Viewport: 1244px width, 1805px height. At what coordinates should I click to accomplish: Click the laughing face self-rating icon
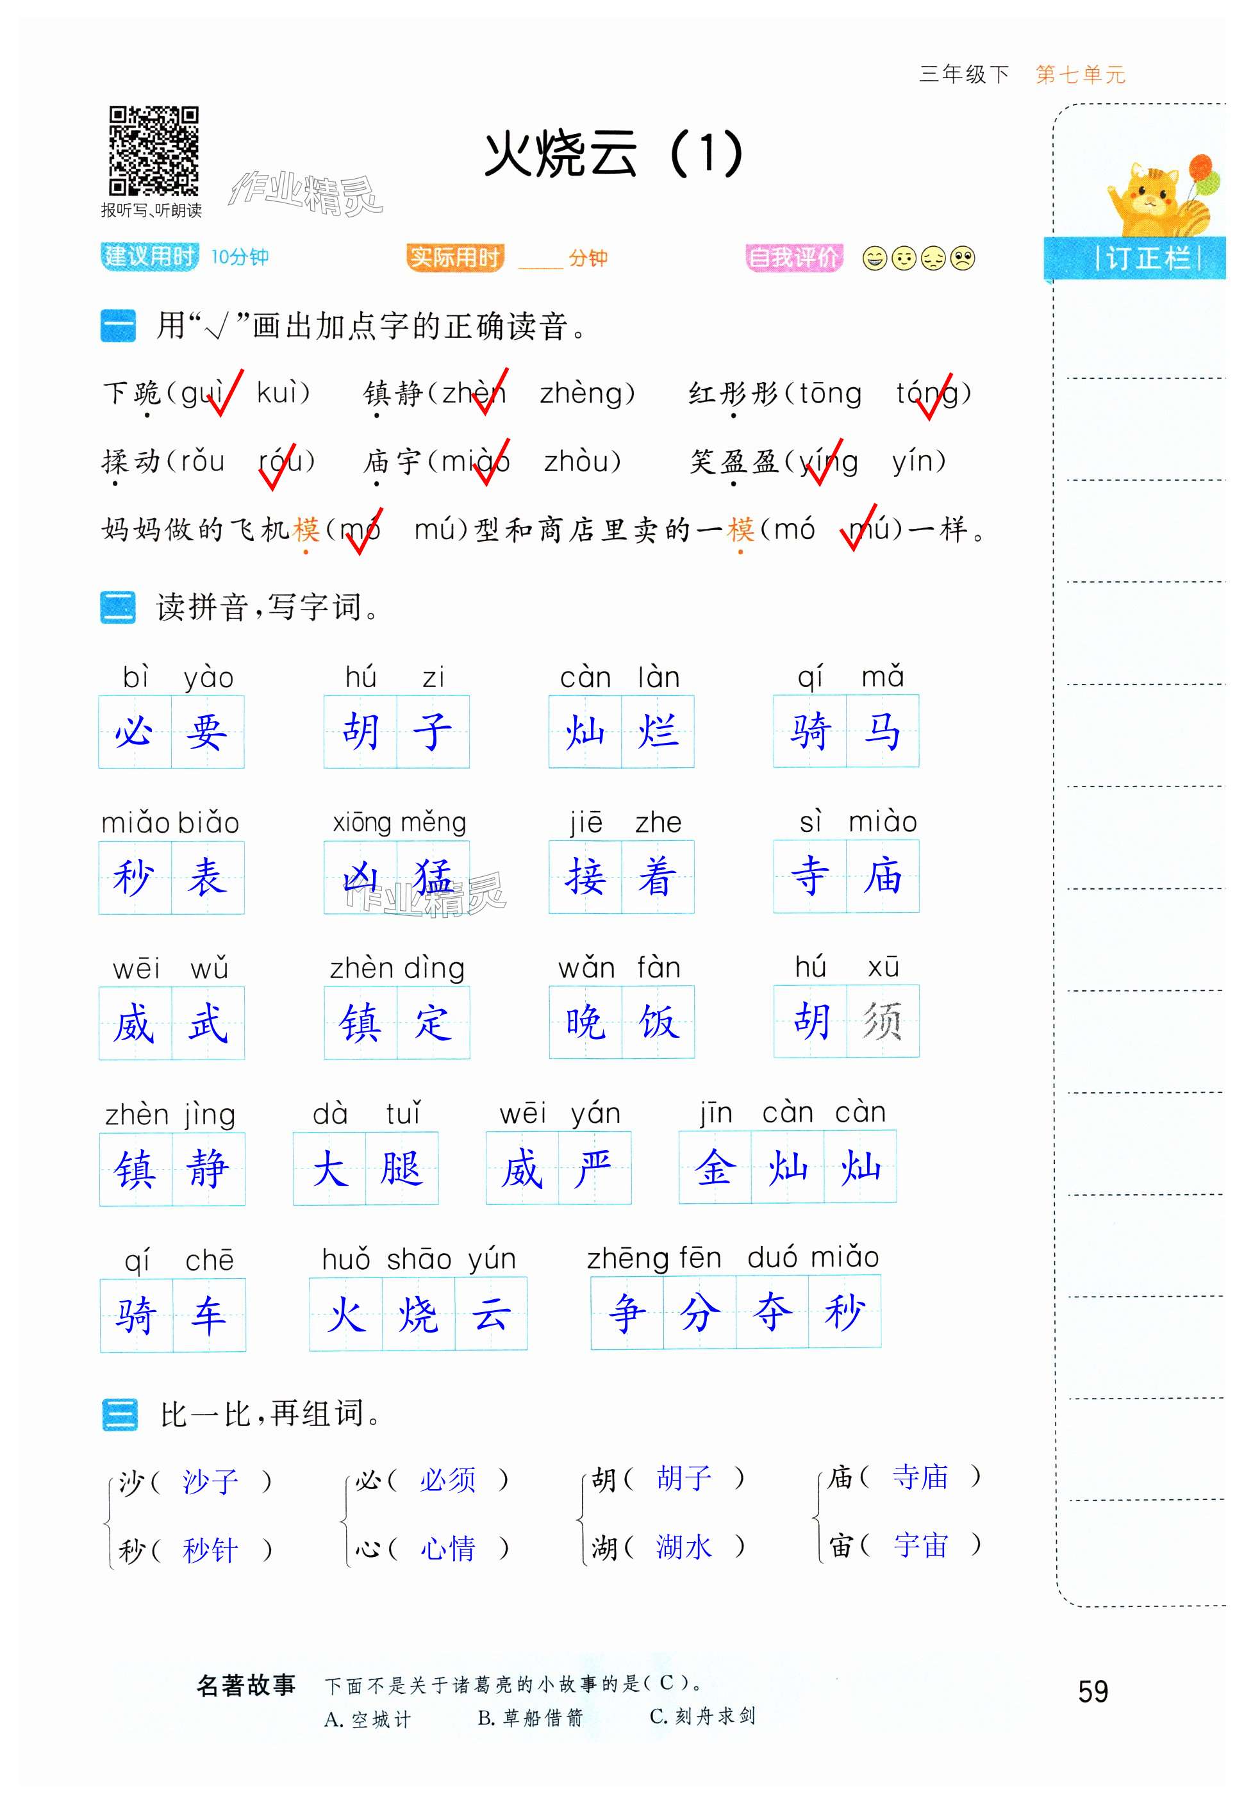(x=875, y=258)
